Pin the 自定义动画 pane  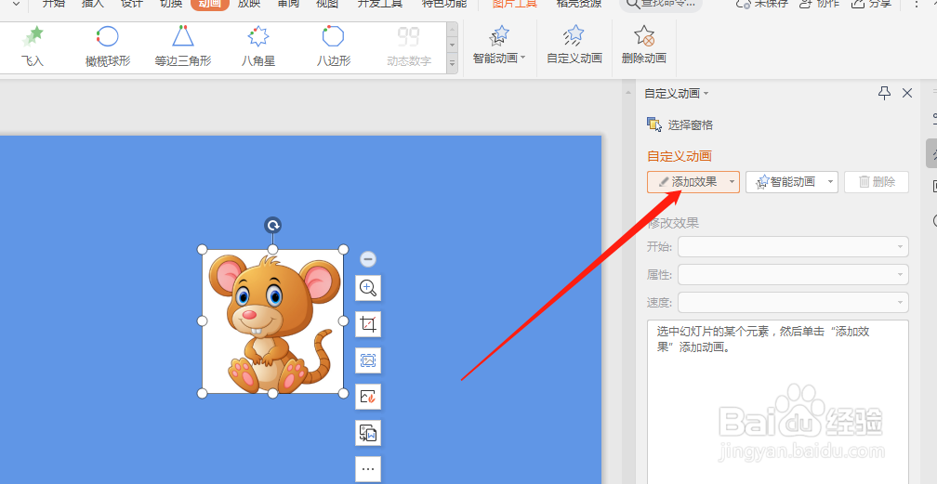coord(884,93)
